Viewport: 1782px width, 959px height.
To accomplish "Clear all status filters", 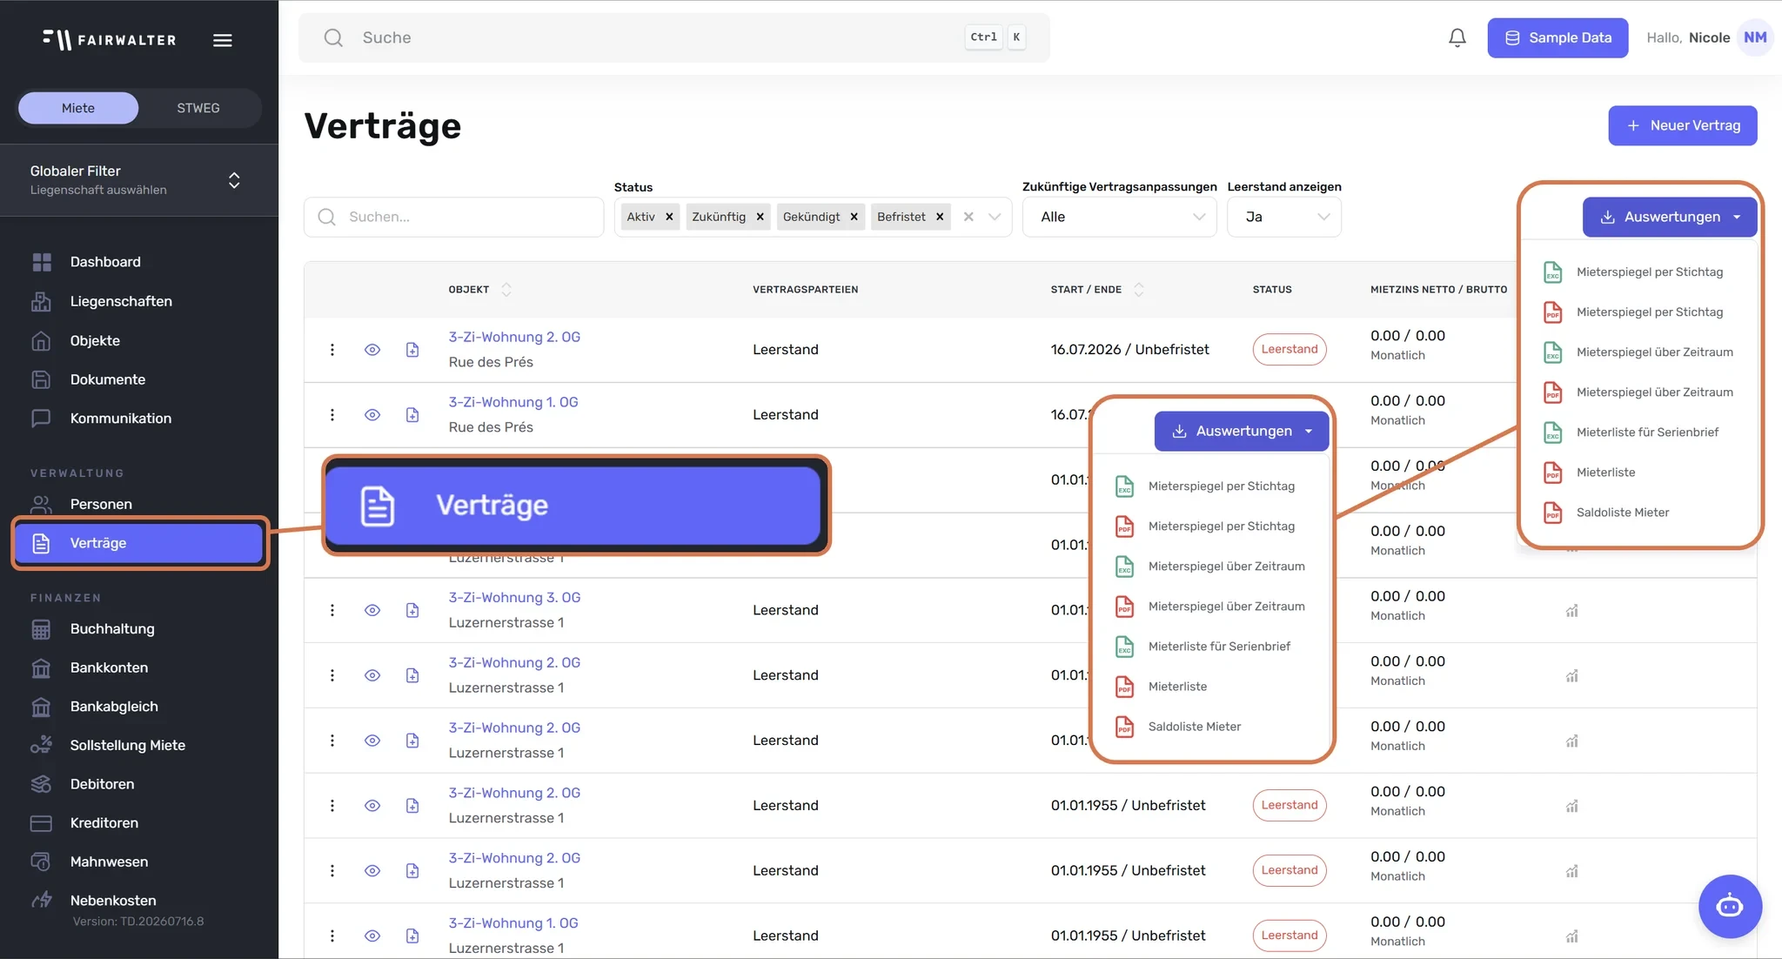I will click(968, 217).
